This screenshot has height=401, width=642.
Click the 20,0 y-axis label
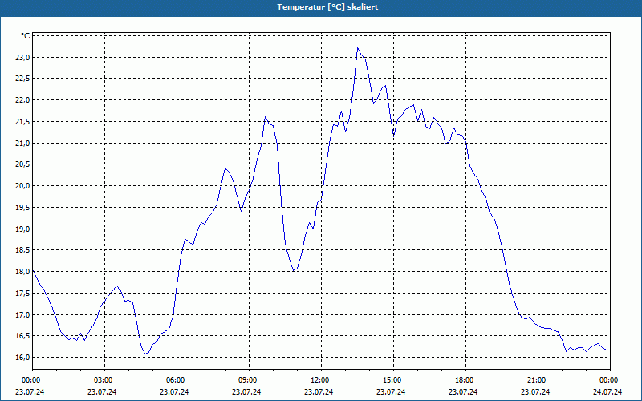pos(23,186)
